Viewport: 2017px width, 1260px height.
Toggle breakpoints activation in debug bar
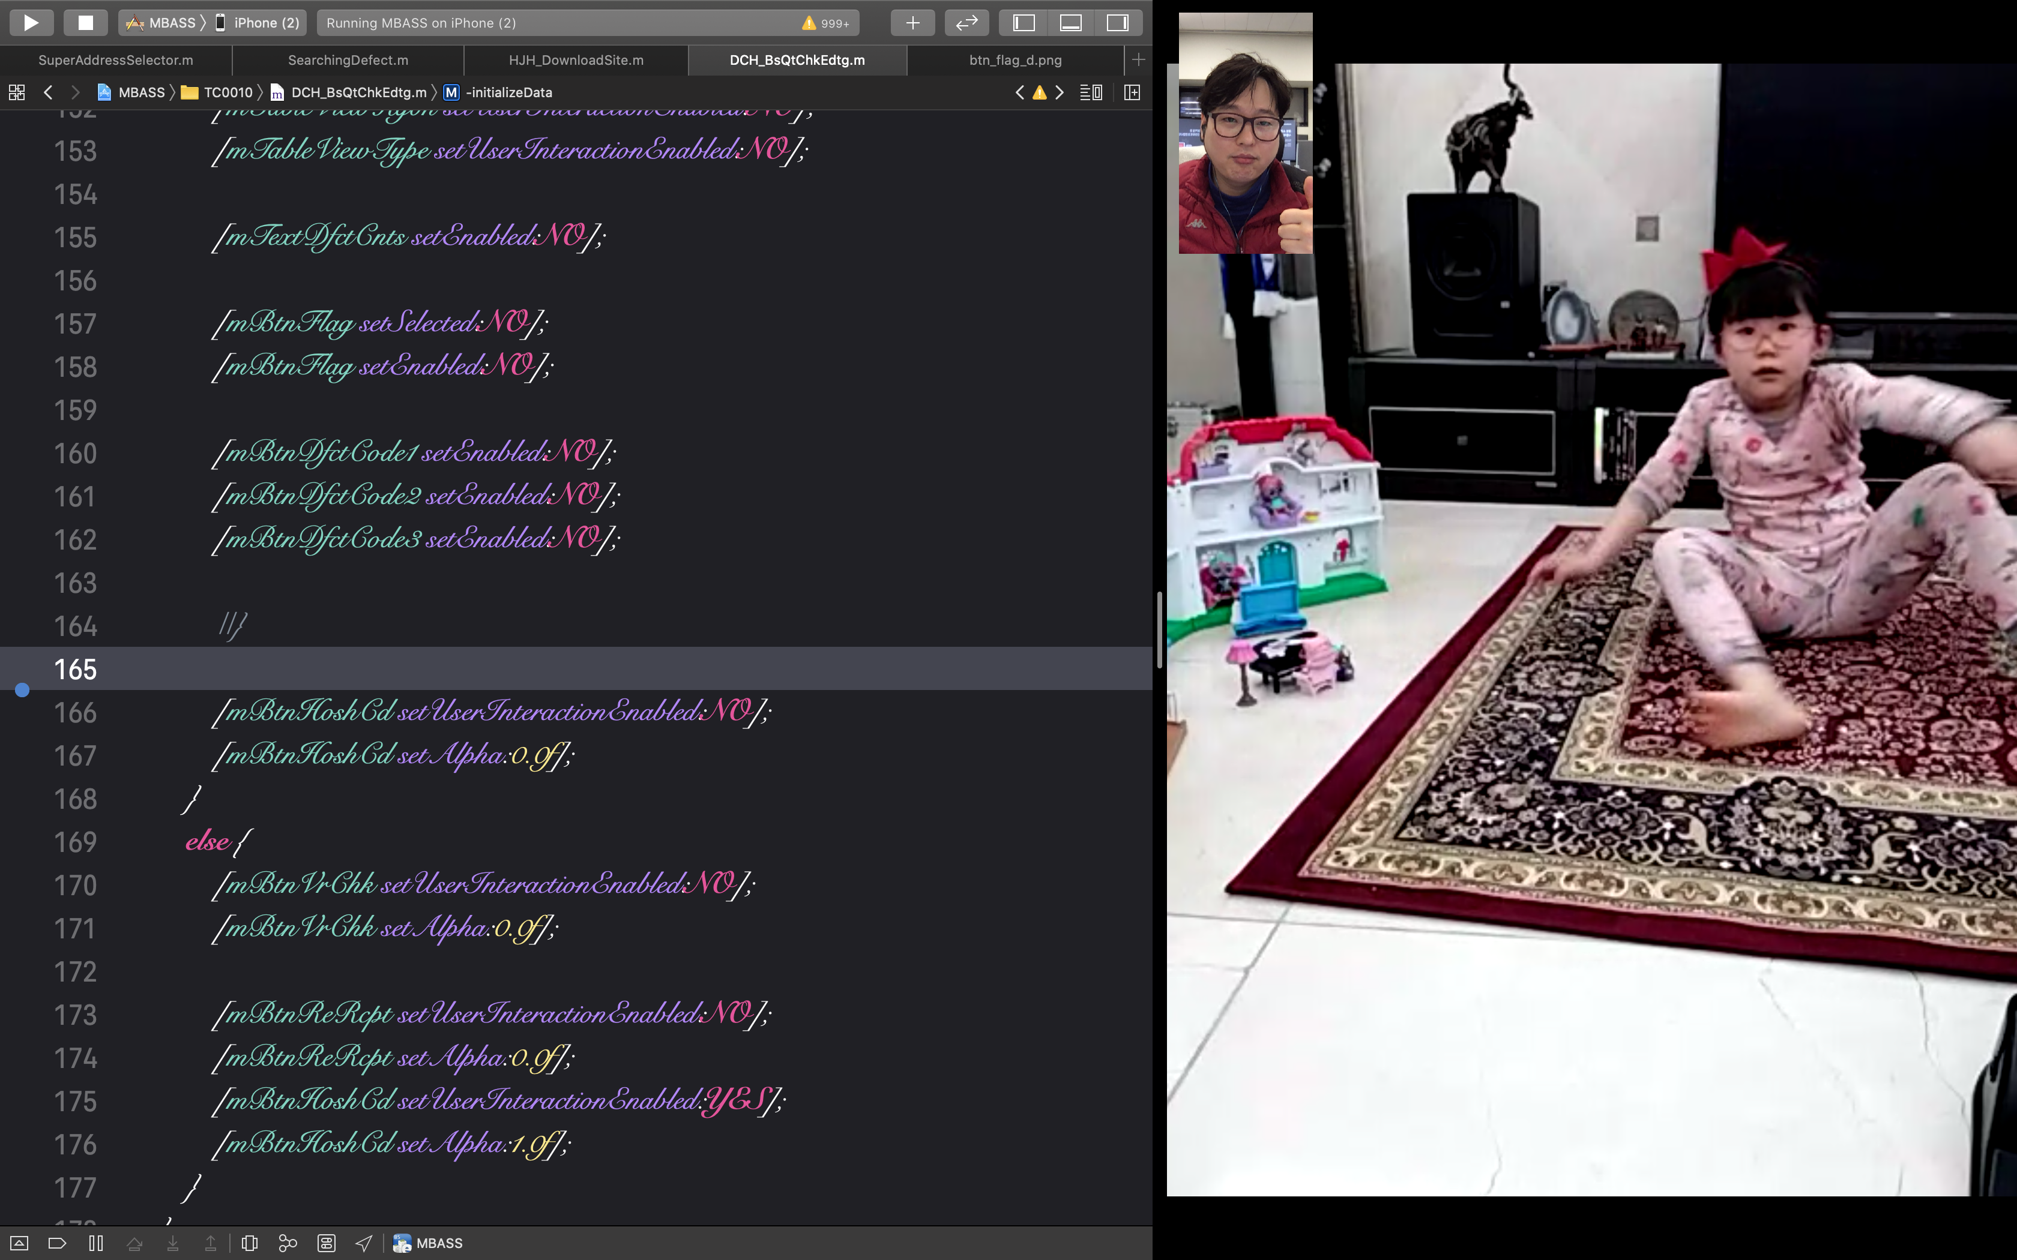pyautogui.click(x=56, y=1243)
